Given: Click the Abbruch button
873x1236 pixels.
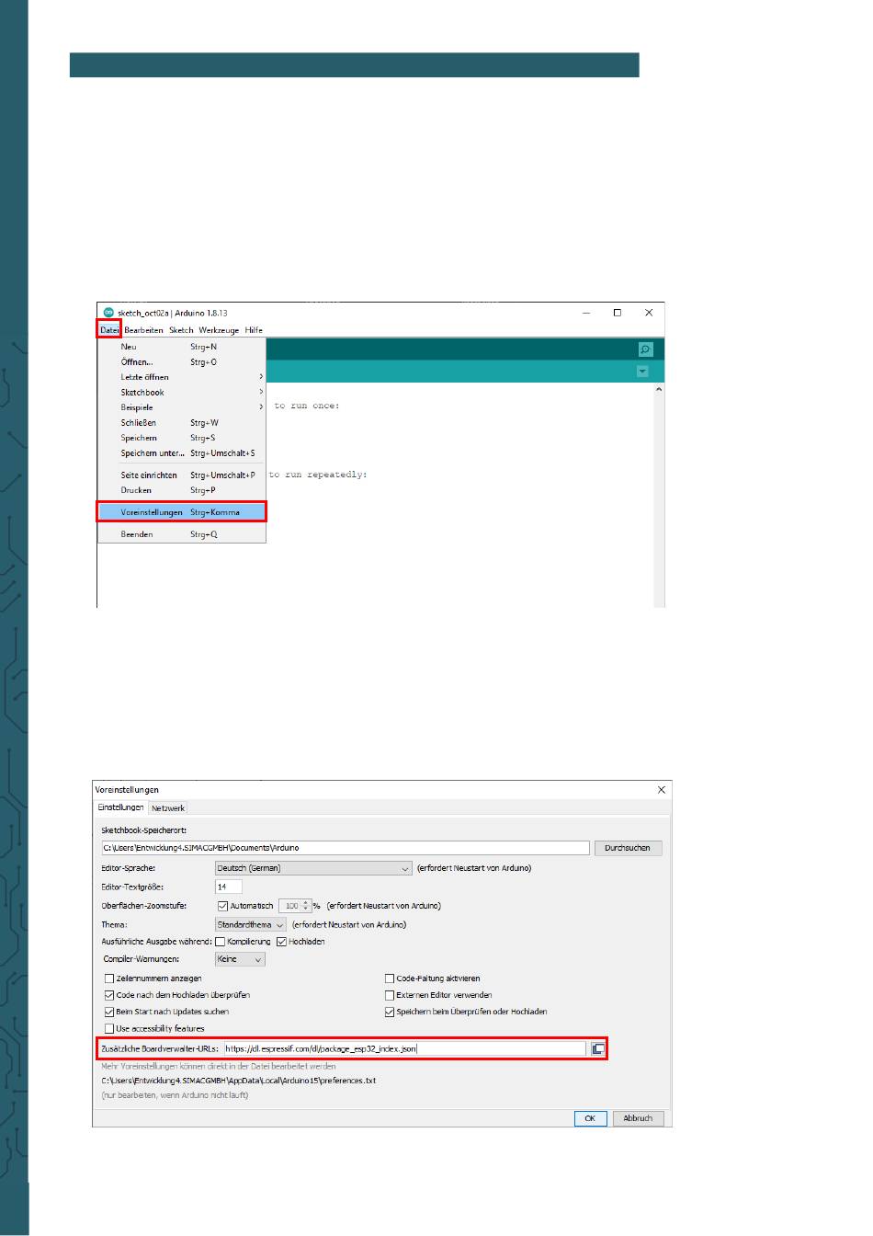Looking at the screenshot, I should [x=638, y=1118].
